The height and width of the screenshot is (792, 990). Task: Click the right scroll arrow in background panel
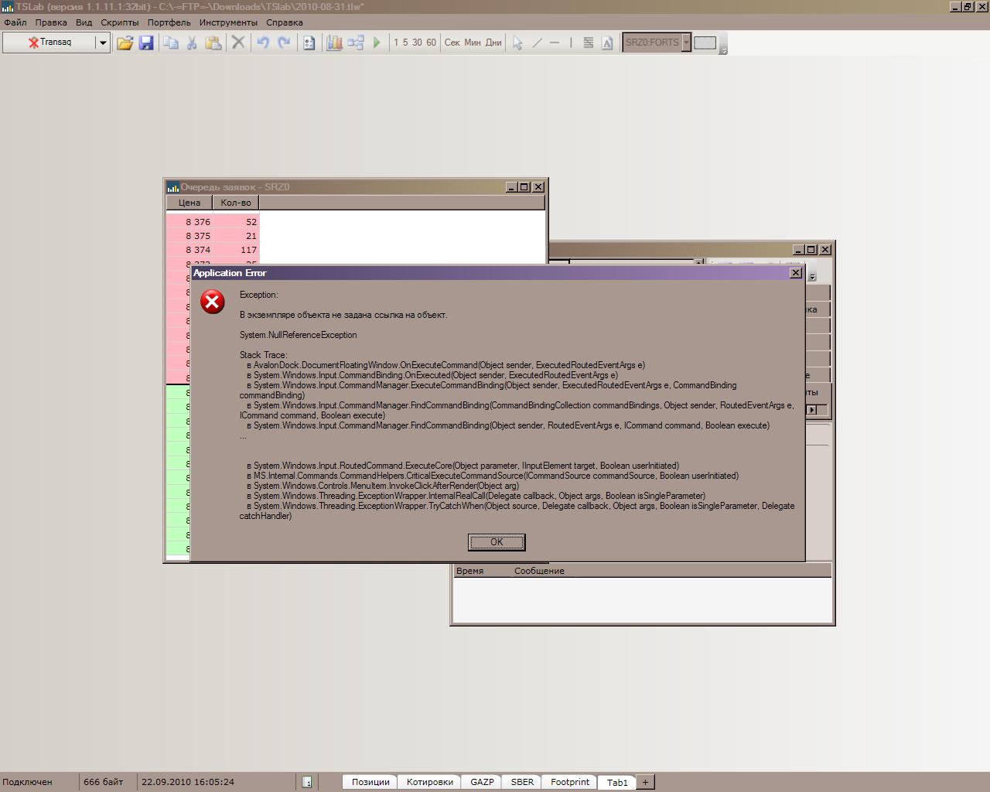point(811,410)
